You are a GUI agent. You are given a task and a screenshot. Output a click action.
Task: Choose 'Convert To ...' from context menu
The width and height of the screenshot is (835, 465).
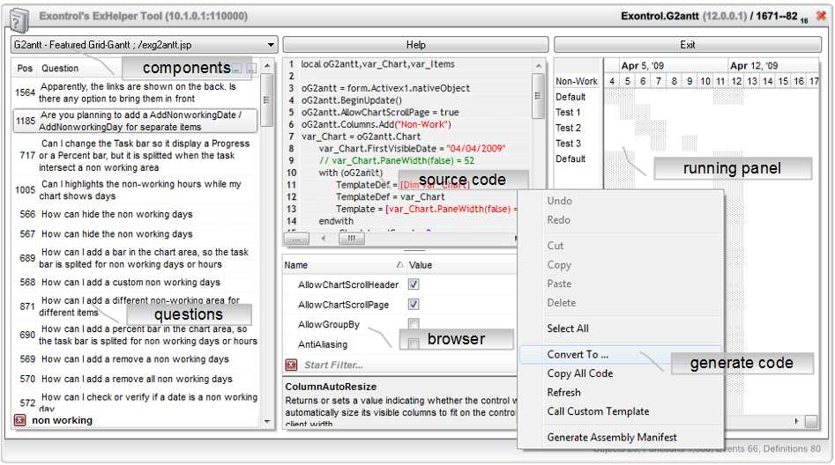(578, 354)
